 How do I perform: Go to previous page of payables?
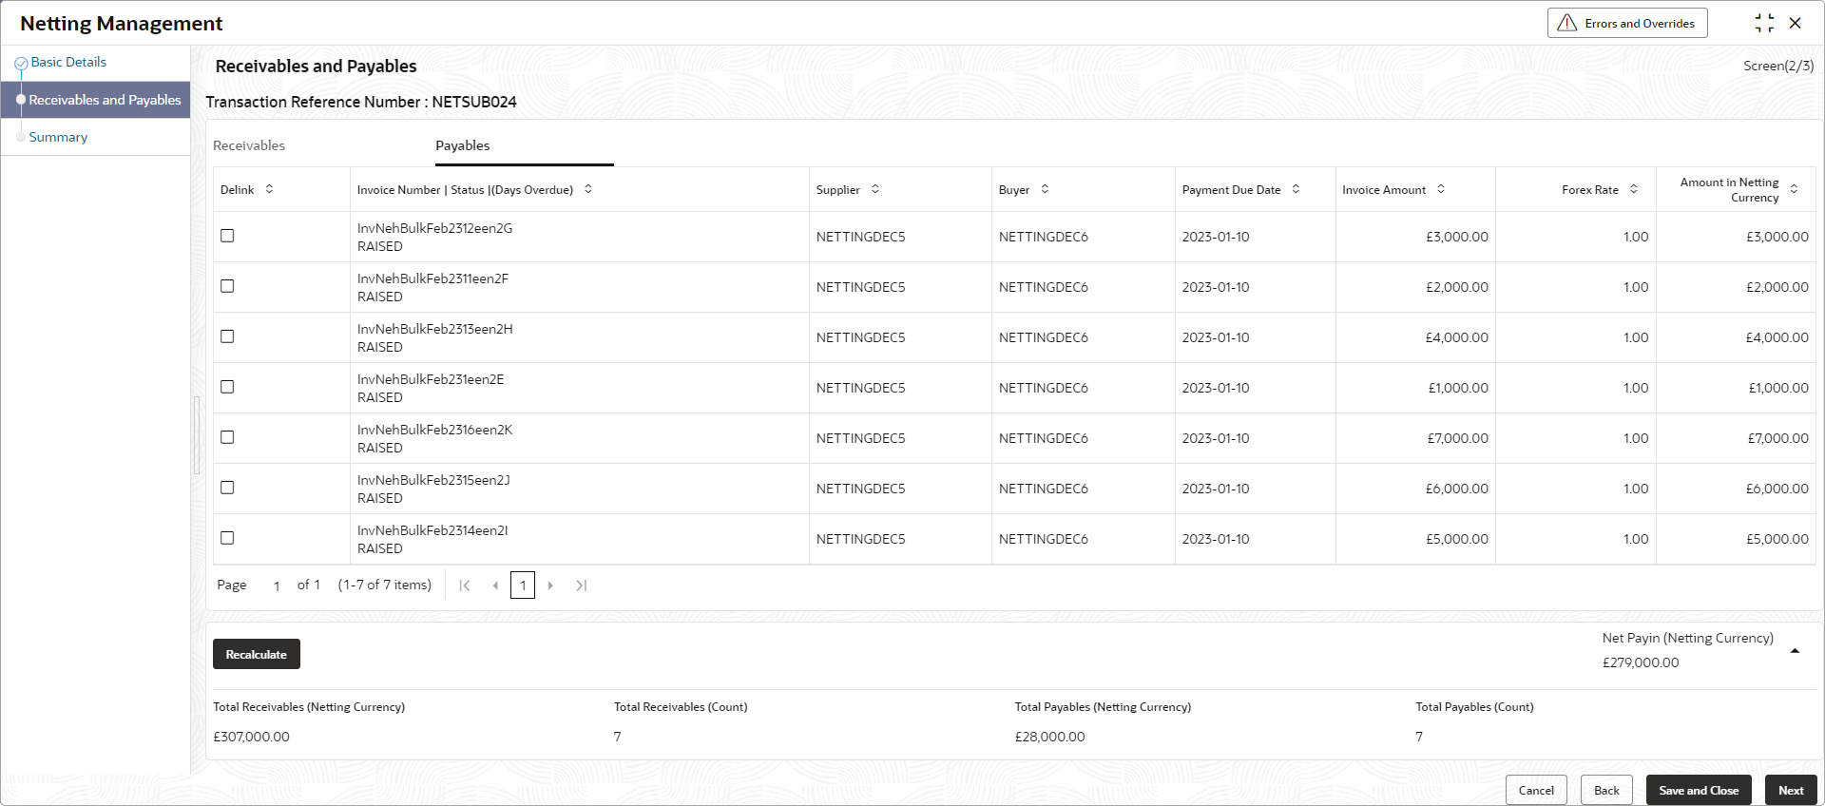point(495,585)
